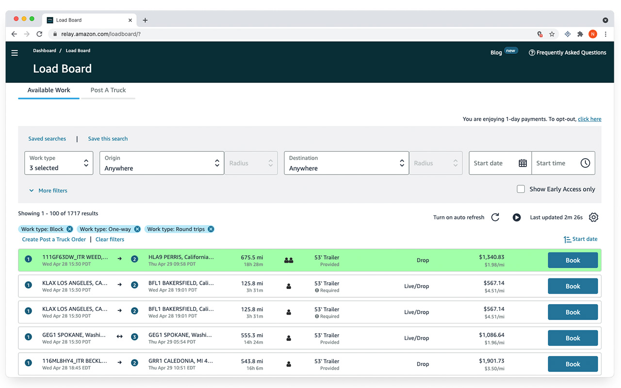This screenshot has height=388, width=621.
Task: Open a new browser tab
Action: pos(145,20)
